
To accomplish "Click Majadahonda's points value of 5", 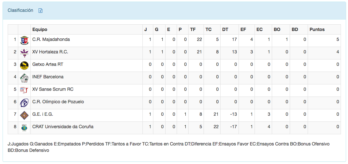I will pos(337,40).
